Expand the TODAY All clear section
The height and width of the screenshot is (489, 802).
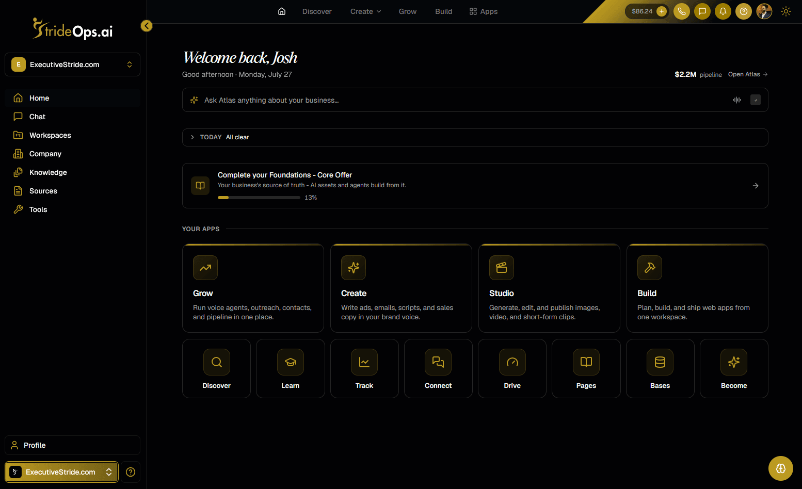tap(475, 137)
